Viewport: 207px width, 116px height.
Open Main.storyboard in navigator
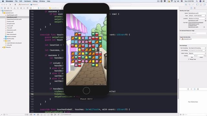click(x=12, y=34)
